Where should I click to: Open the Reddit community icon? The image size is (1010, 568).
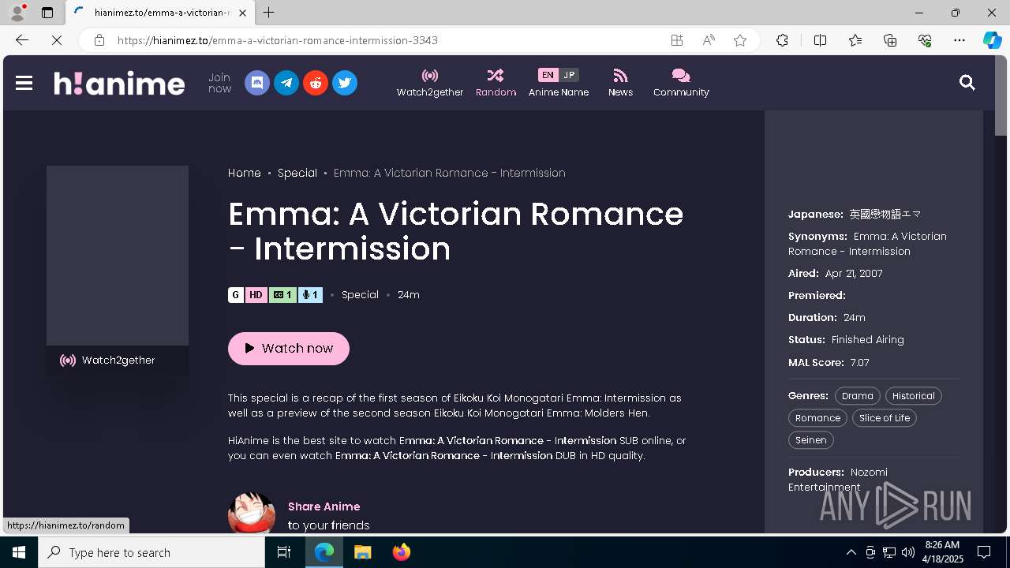point(316,83)
